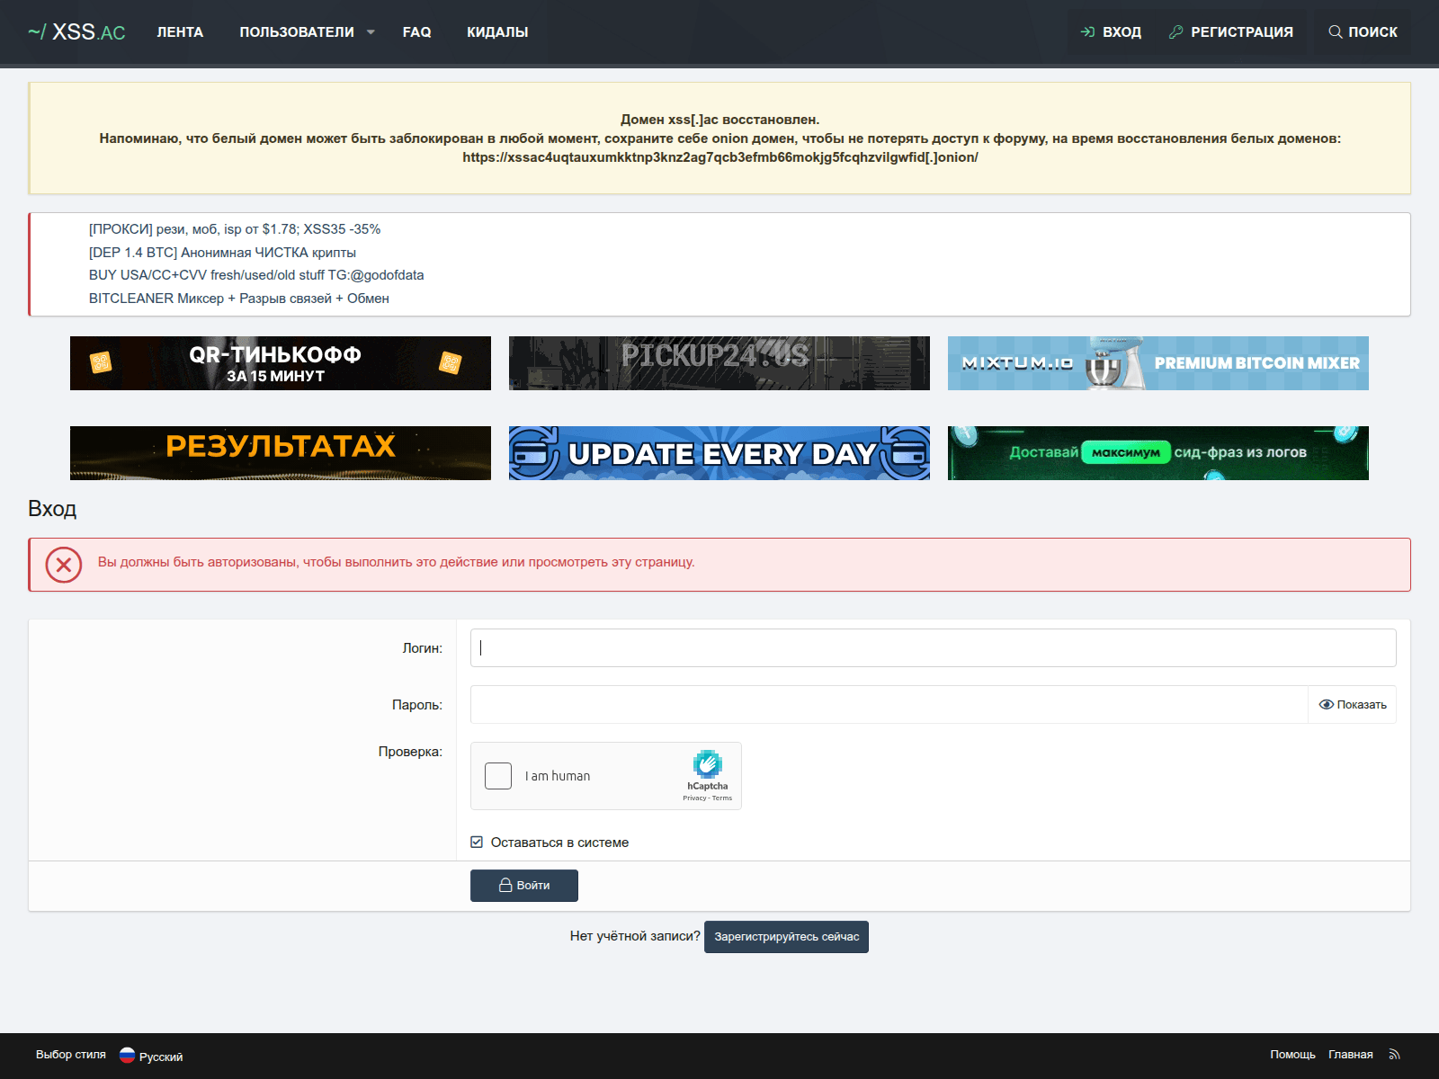This screenshot has width=1439, height=1079.
Task: Click the сид-фраз из логов banner
Action: click(1158, 453)
